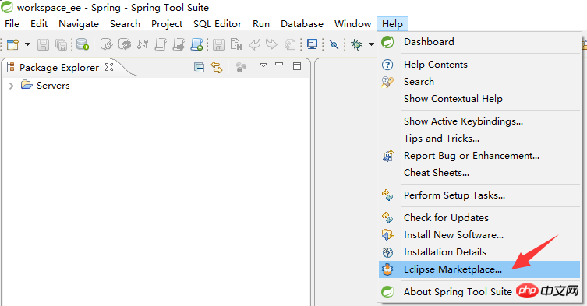Click the open console monitor icon

312,44
